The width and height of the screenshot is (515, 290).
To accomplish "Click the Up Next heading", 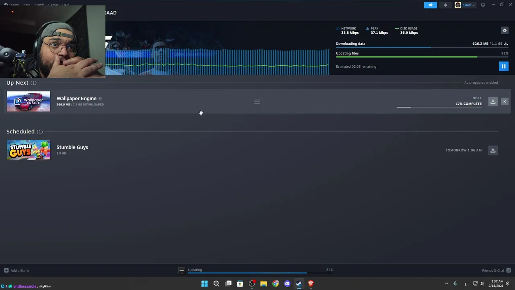I will click(17, 83).
